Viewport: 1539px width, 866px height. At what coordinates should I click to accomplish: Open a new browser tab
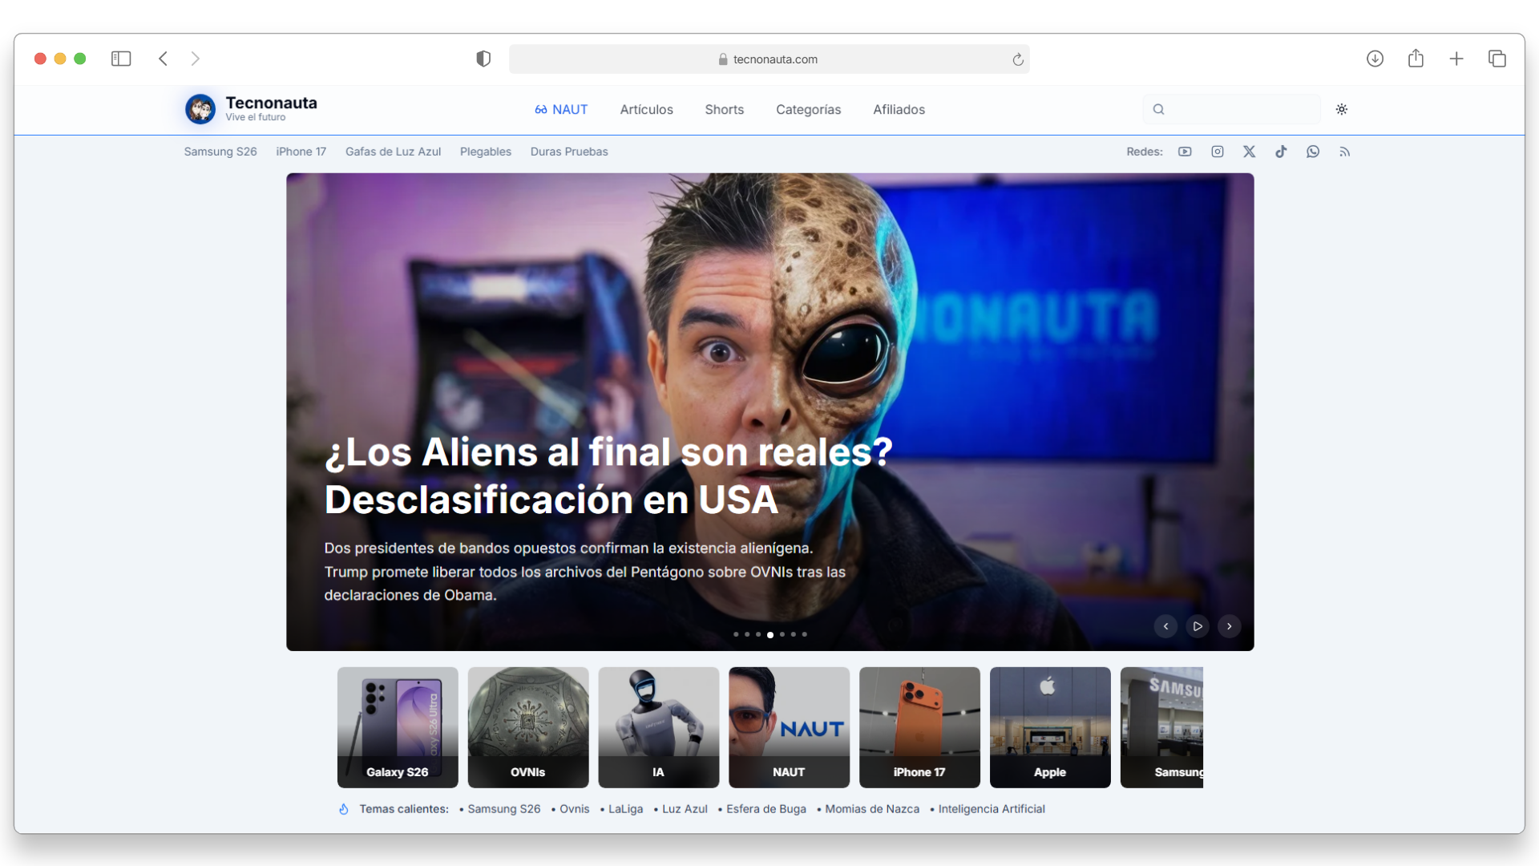click(x=1456, y=59)
